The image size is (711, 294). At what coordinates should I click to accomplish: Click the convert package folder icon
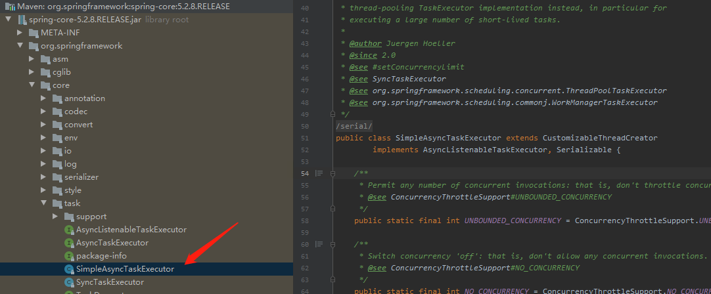57,125
